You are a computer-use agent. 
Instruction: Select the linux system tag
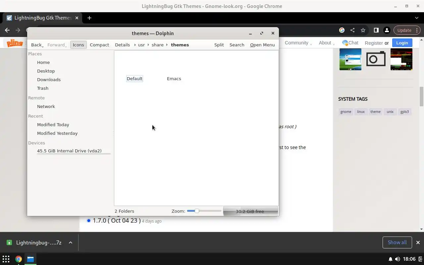click(x=361, y=112)
